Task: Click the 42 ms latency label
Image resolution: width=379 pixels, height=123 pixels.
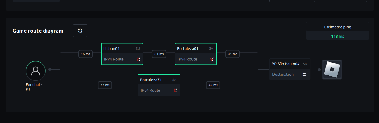Action: click(213, 85)
